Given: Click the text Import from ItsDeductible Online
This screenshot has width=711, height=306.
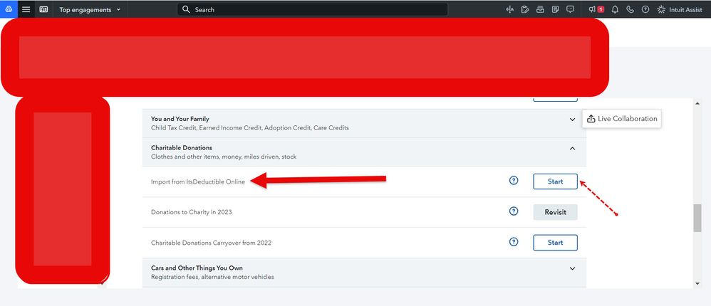Looking at the screenshot, I should [198, 182].
